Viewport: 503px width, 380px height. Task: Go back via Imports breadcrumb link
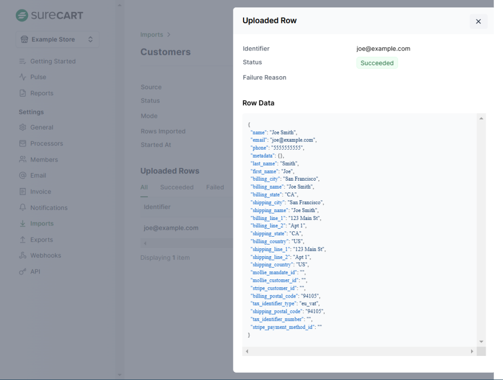(152, 35)
